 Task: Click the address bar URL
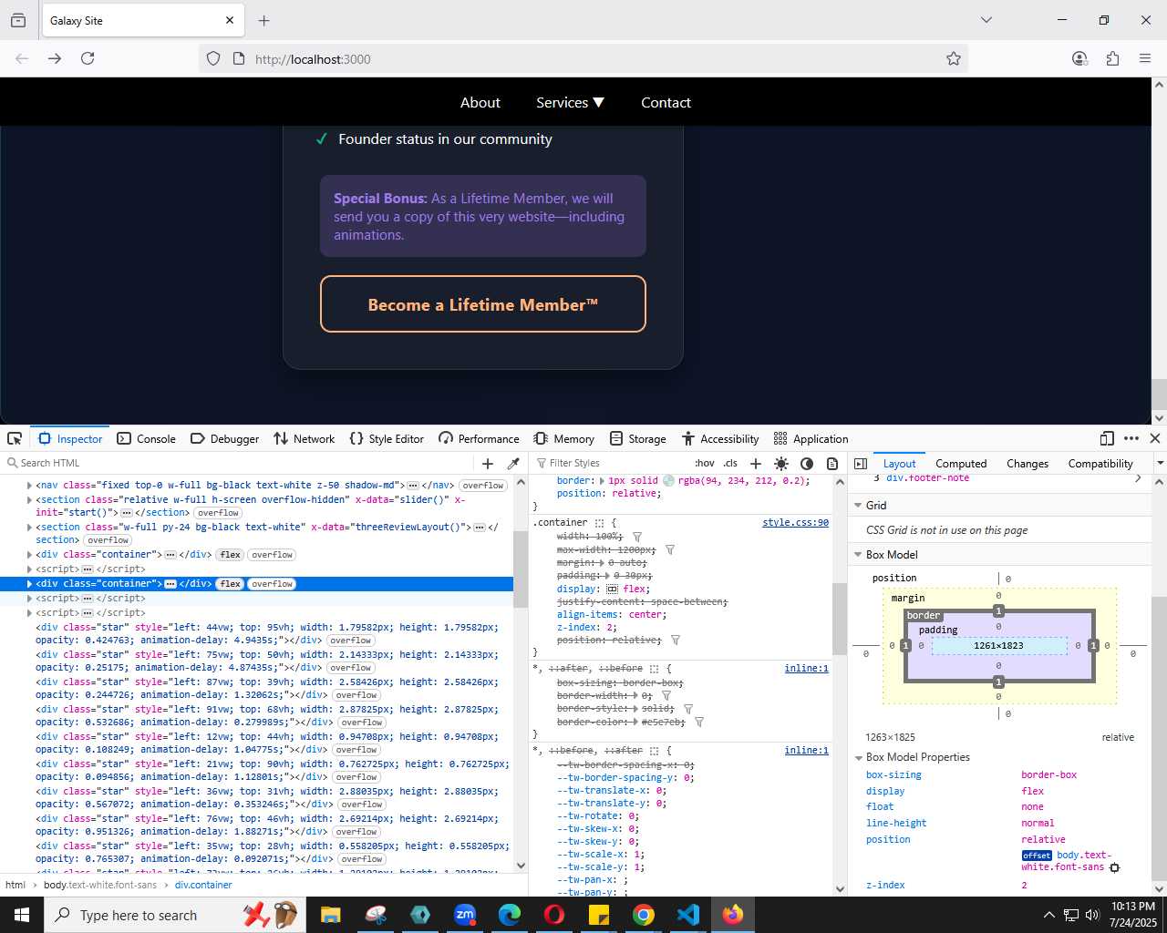click(x=313, y=59)
